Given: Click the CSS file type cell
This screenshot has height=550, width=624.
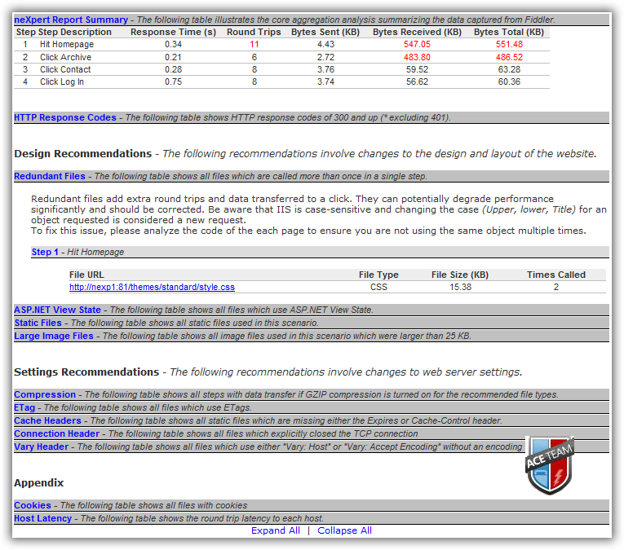Looking at the screenshot, I should pyautogui.click(x=378, y=287).
